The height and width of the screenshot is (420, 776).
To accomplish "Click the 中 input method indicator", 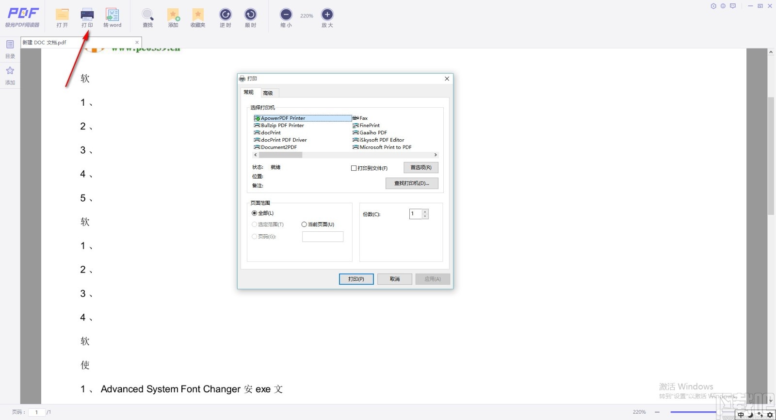I will click(741, 415).
